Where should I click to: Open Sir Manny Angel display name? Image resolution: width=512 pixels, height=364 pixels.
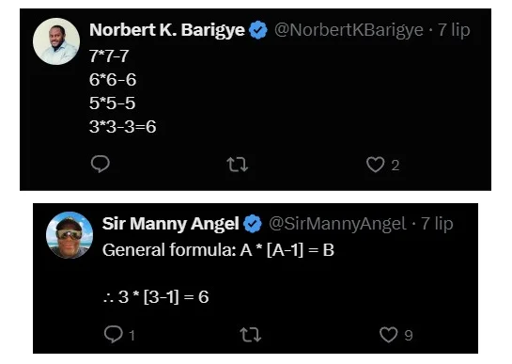170,224
